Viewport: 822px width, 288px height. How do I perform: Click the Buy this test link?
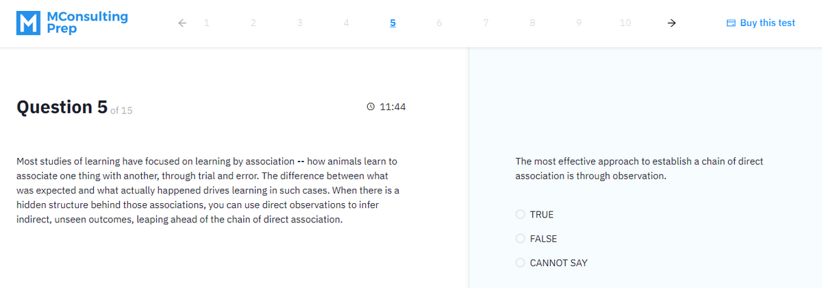click(x=767, y=23)
